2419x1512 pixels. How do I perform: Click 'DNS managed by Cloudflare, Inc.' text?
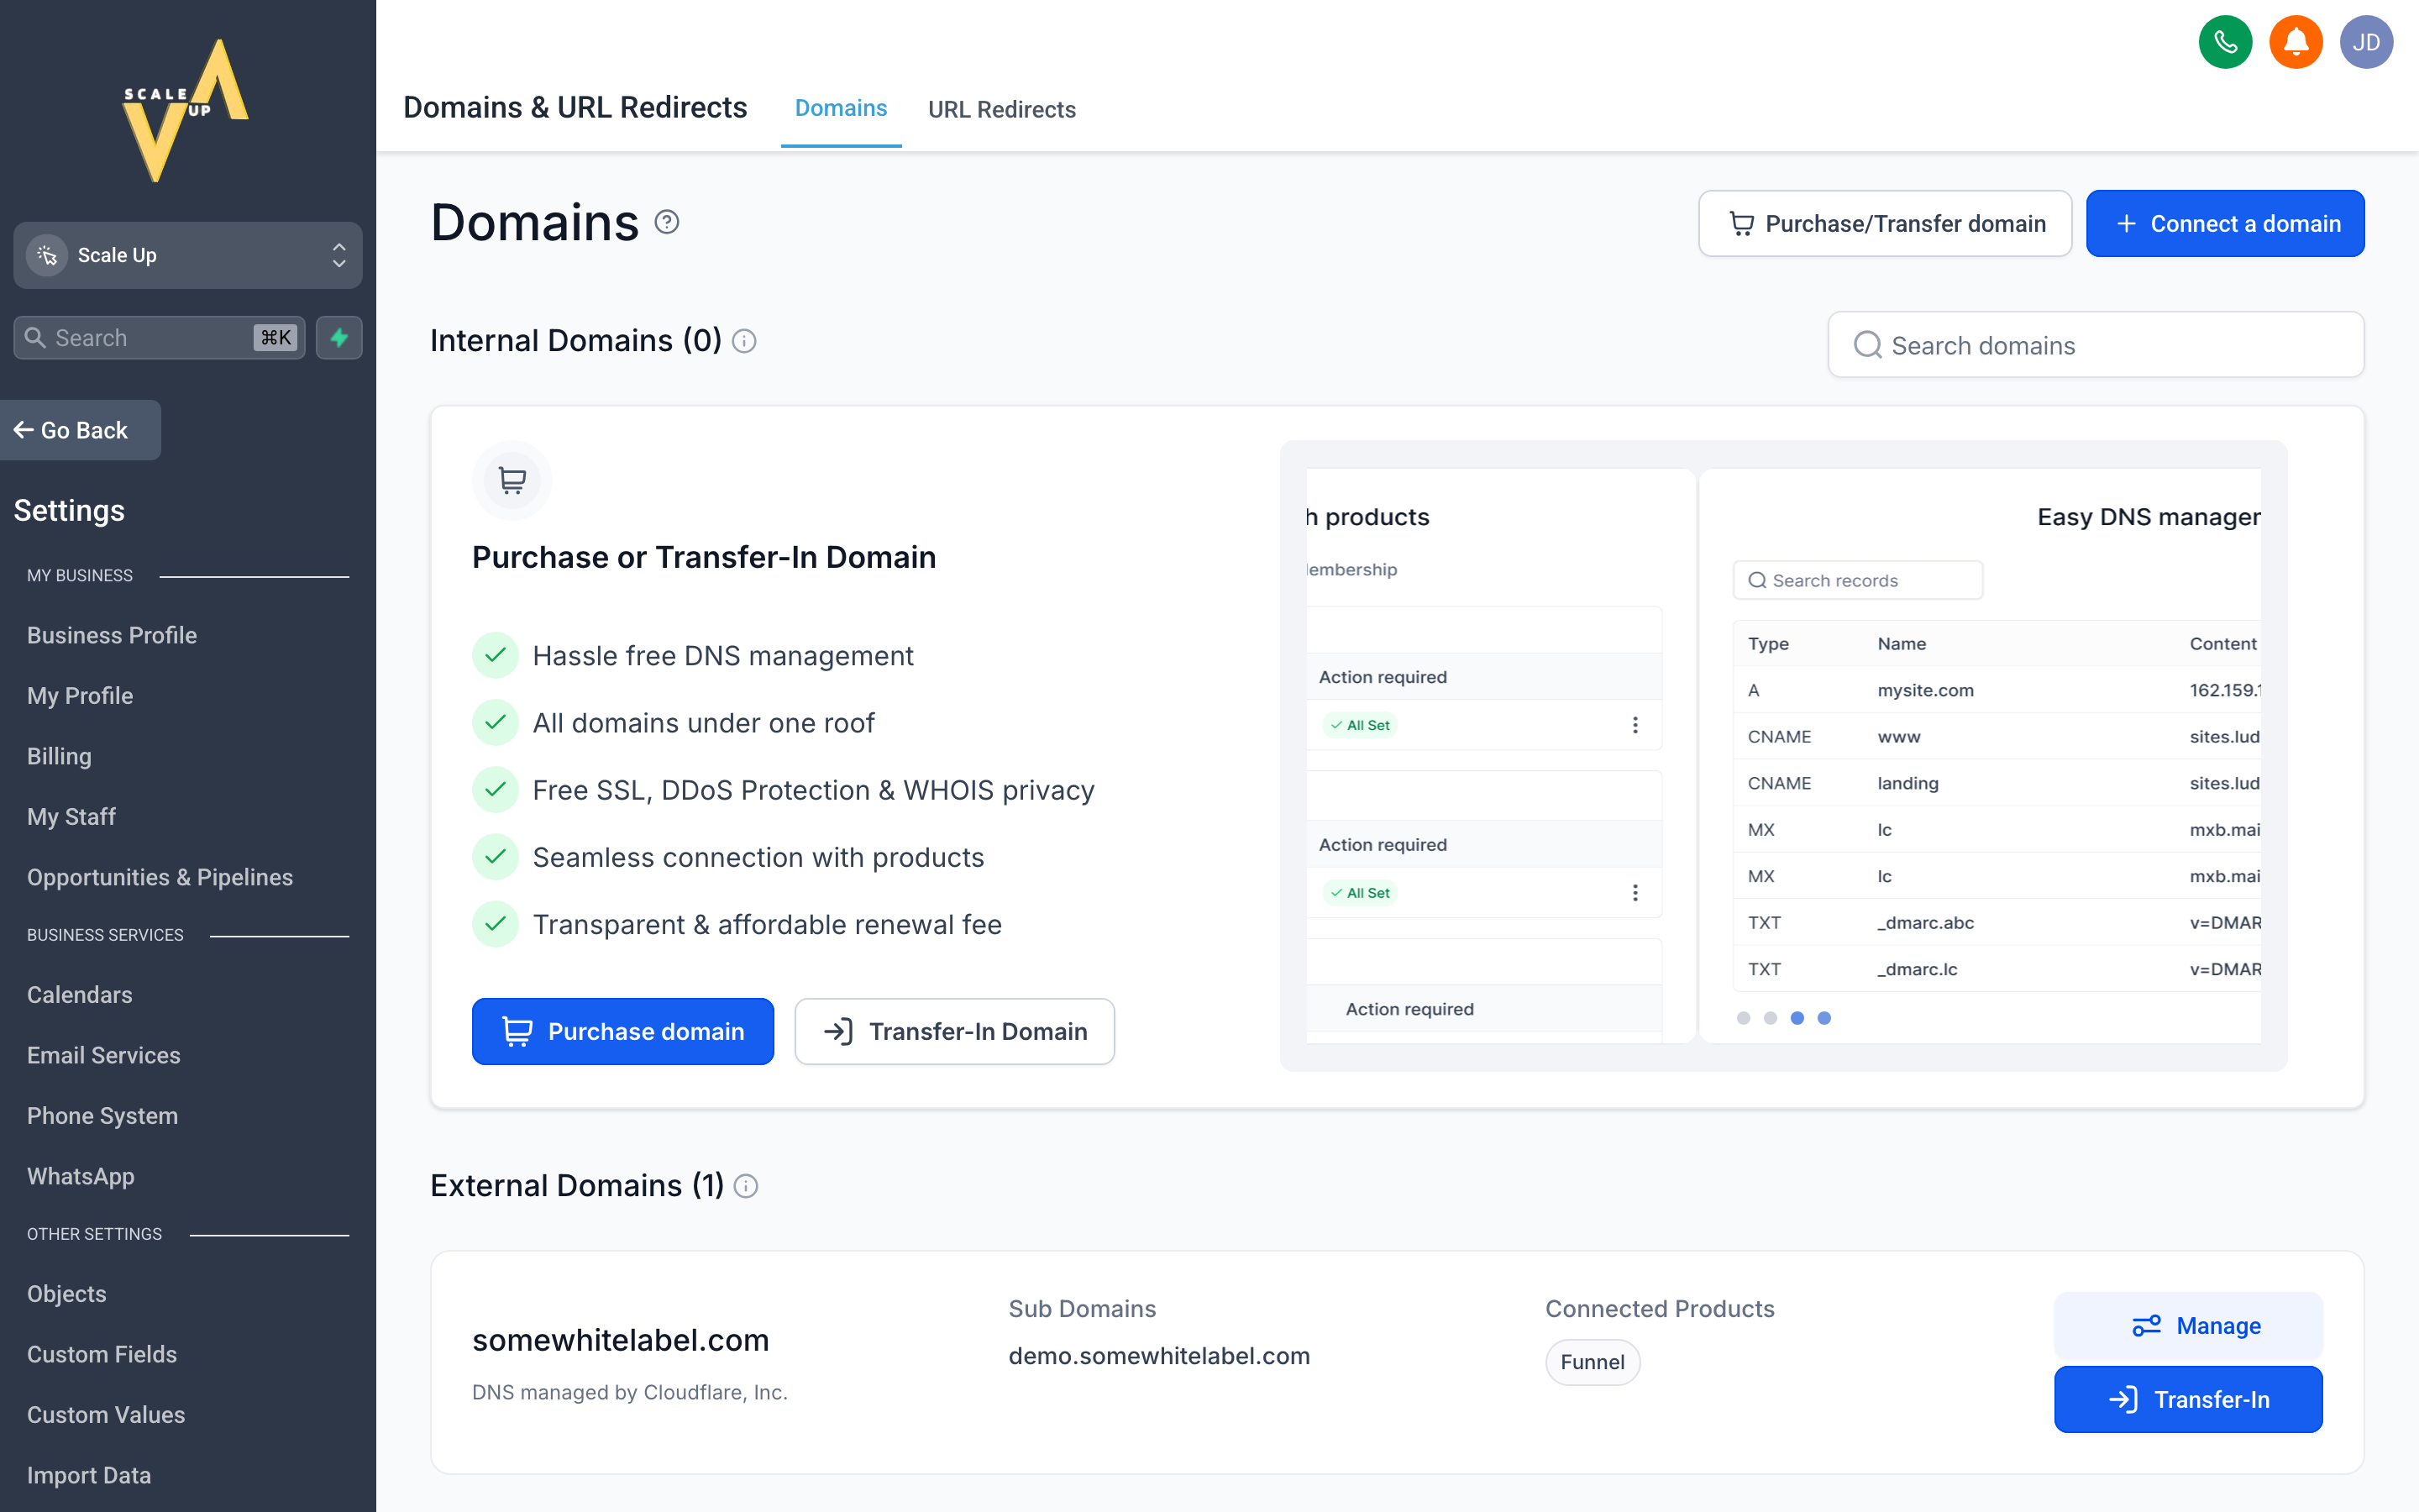coord(630,1393)
